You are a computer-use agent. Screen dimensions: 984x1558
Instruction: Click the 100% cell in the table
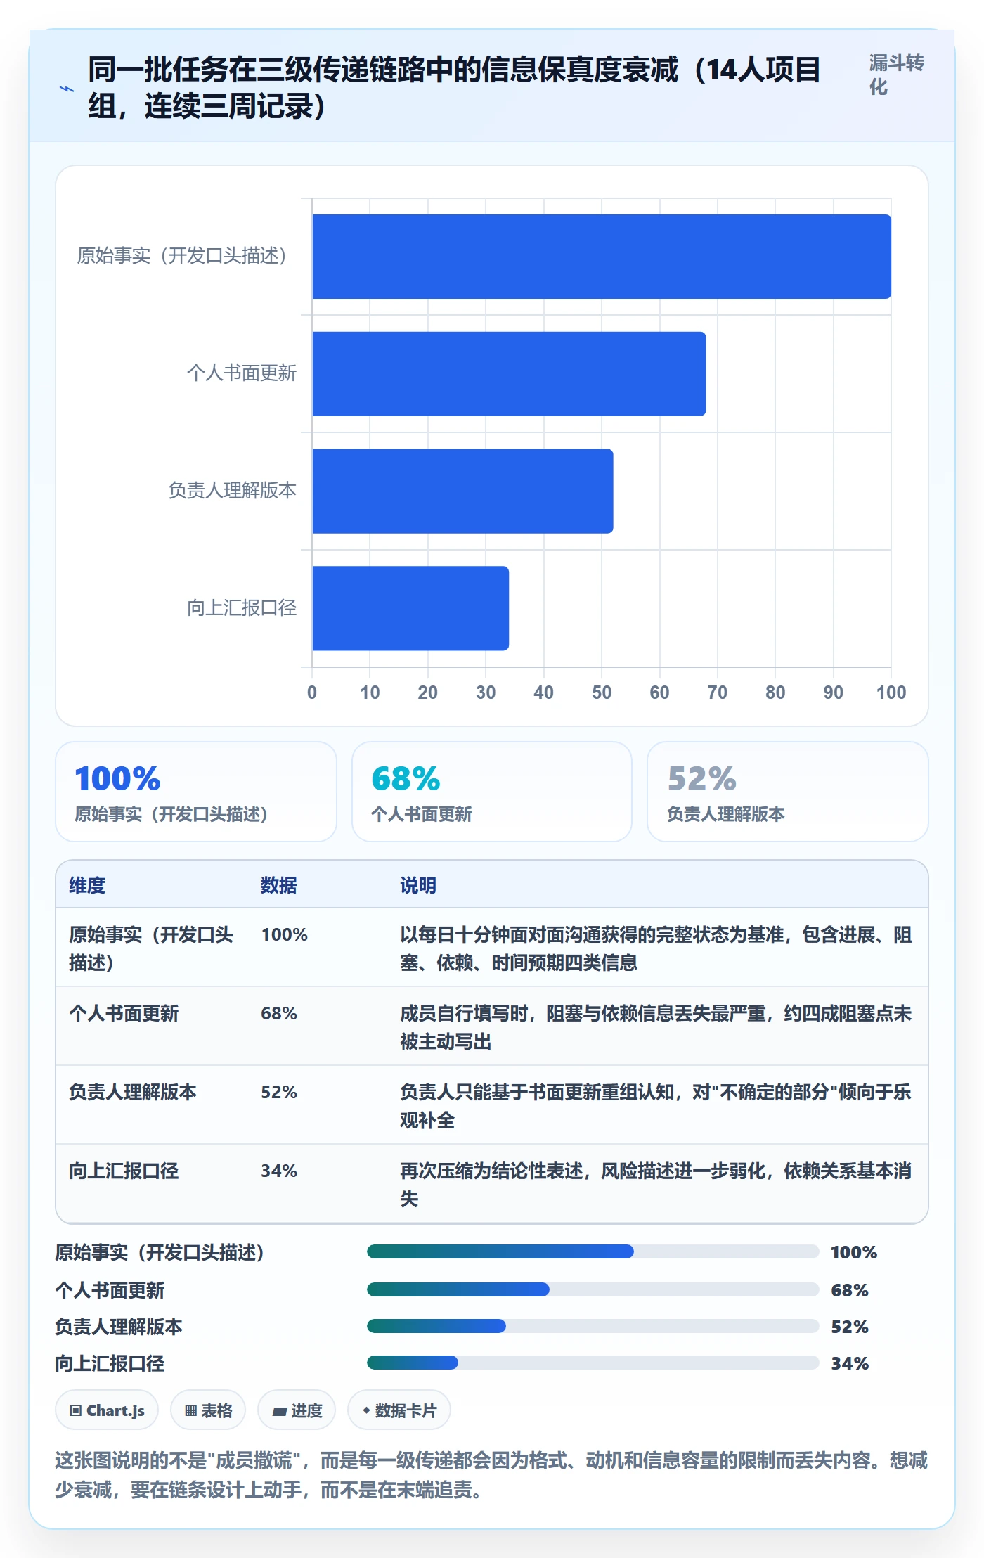(285, 935)
